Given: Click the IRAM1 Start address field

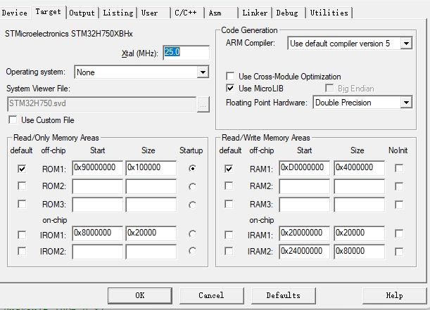Looking at the screenshot, I should point(305,233).
